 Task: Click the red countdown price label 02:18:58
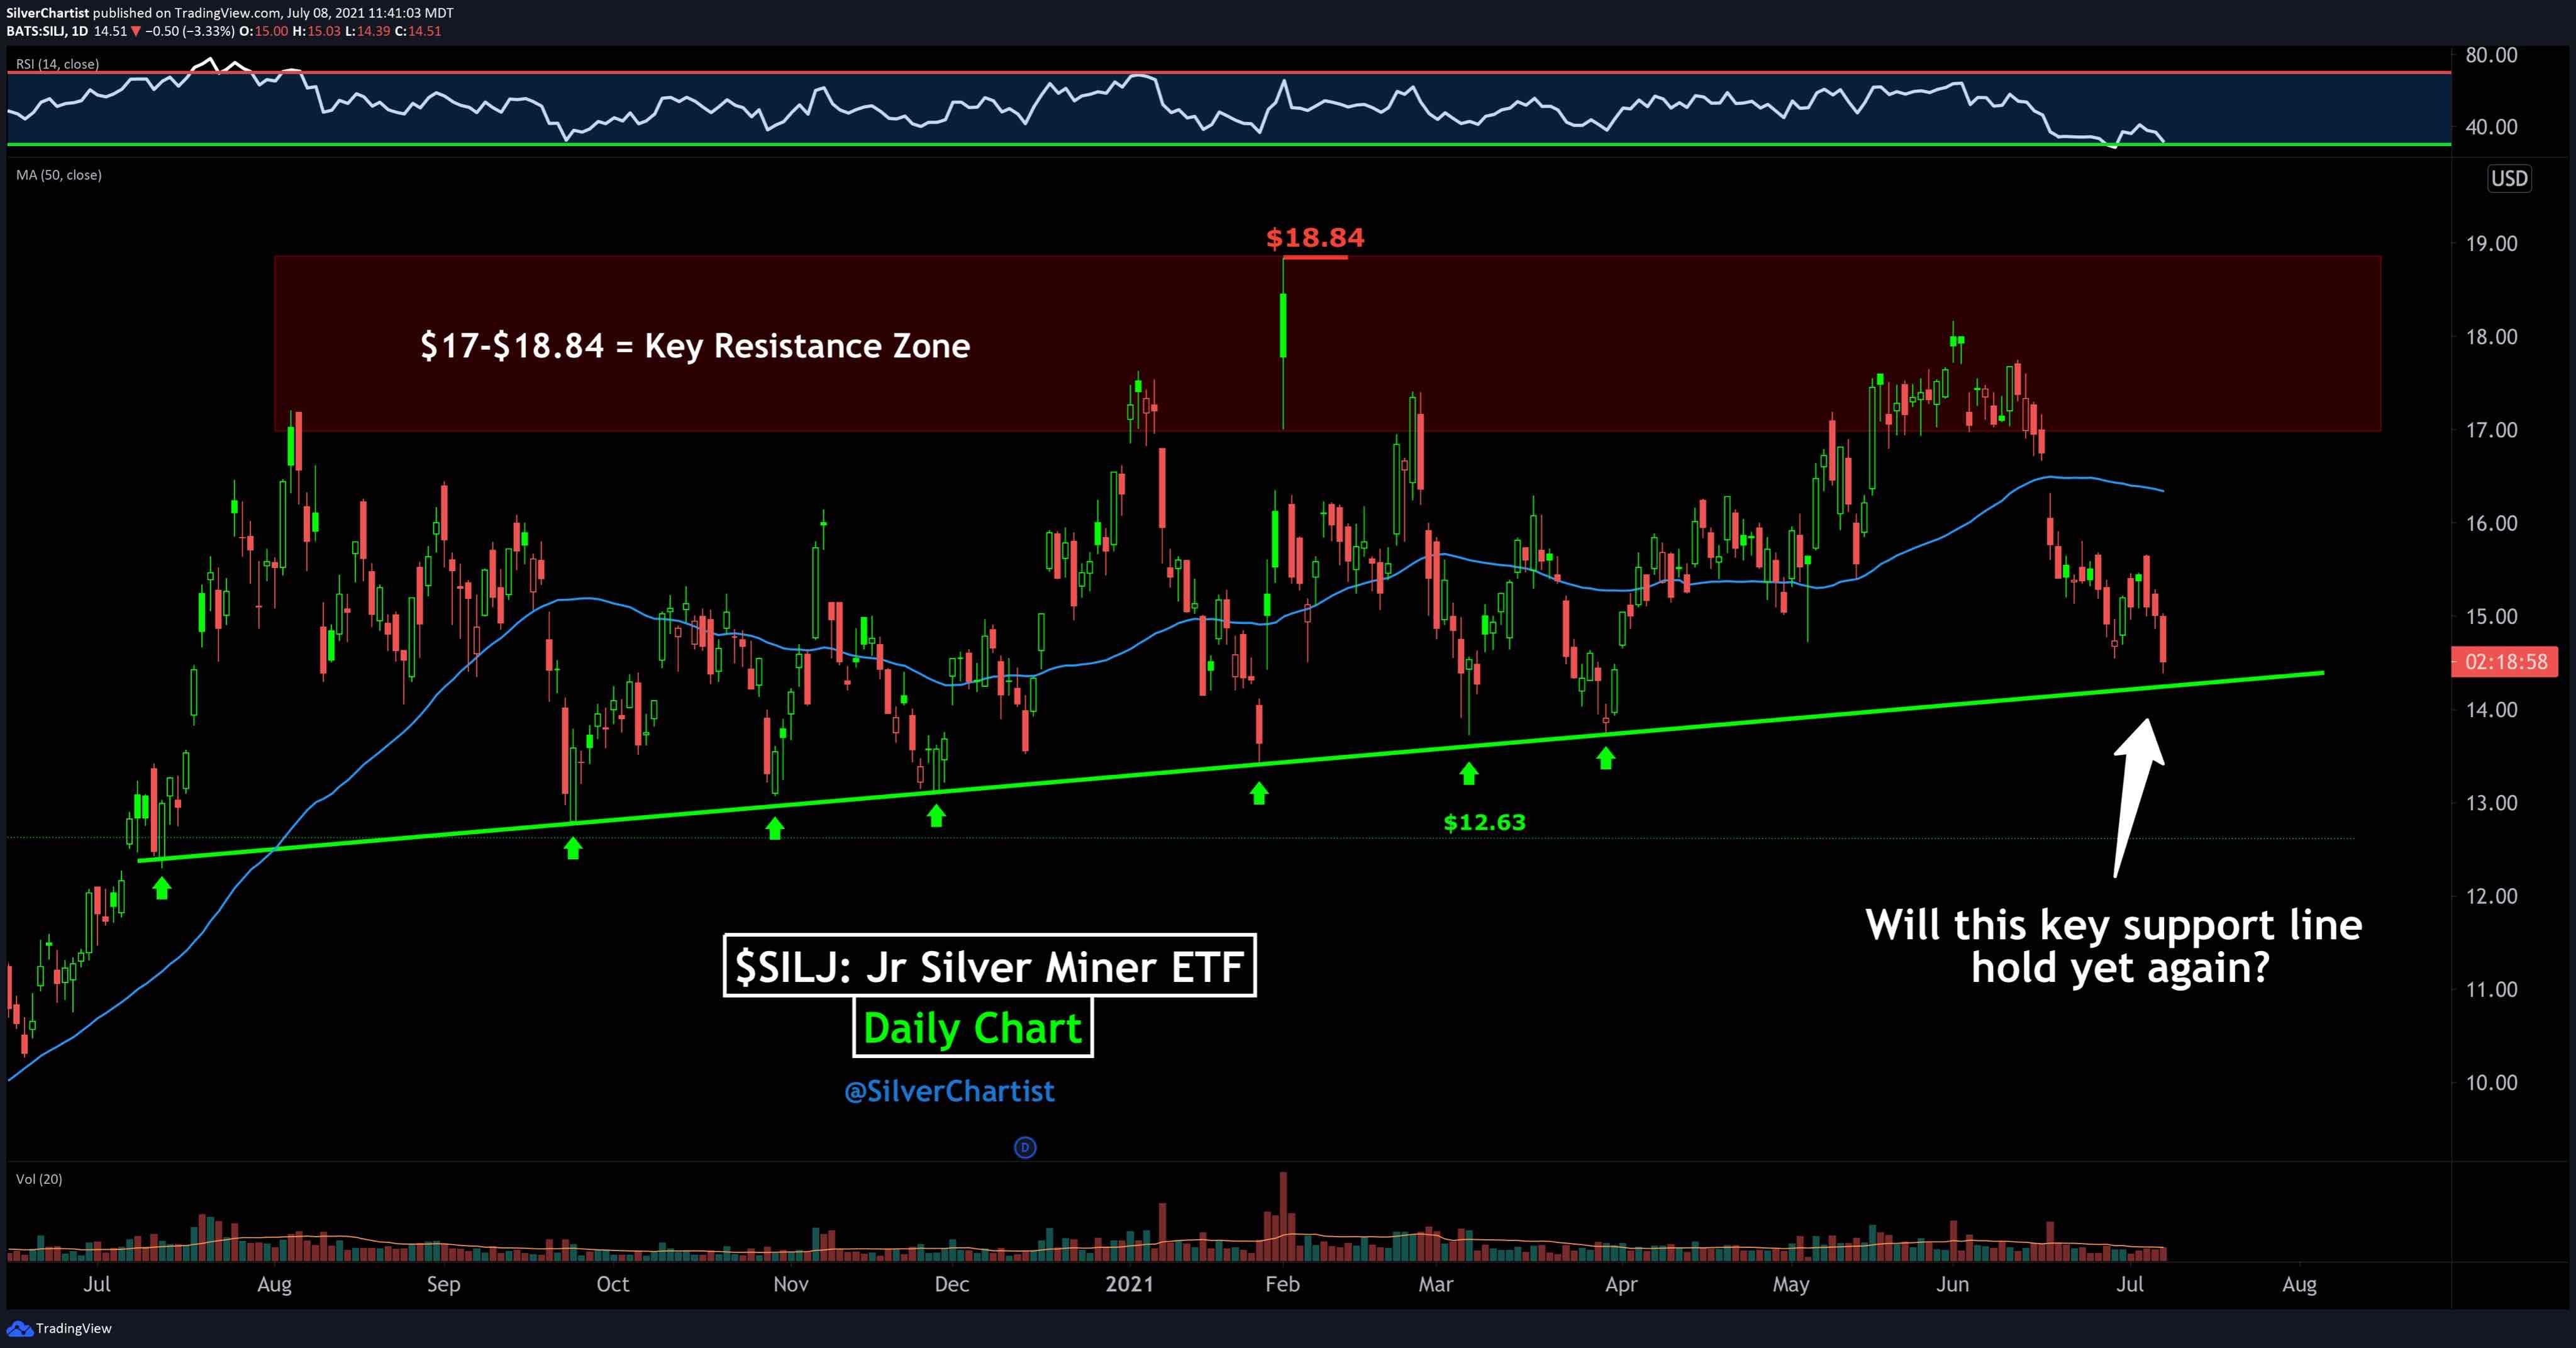pyautogui.click(x=2505, y=662)
